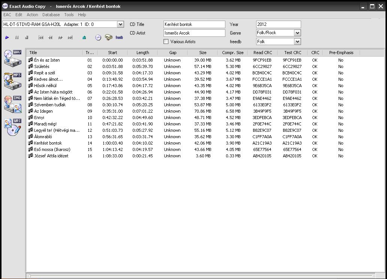This screenshot has height=279, width=387.
Task: Eject the CD tray
Action: [84, 38]
